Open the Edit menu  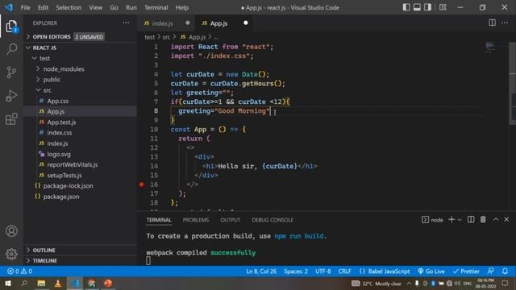pyautogui.click(x=43, y=7)
